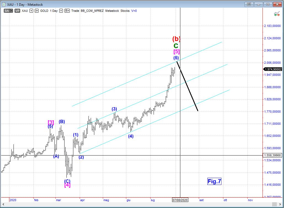Click the '1 Day' interval text
This screenshot has height=208, width=284.
coord(54,11)
